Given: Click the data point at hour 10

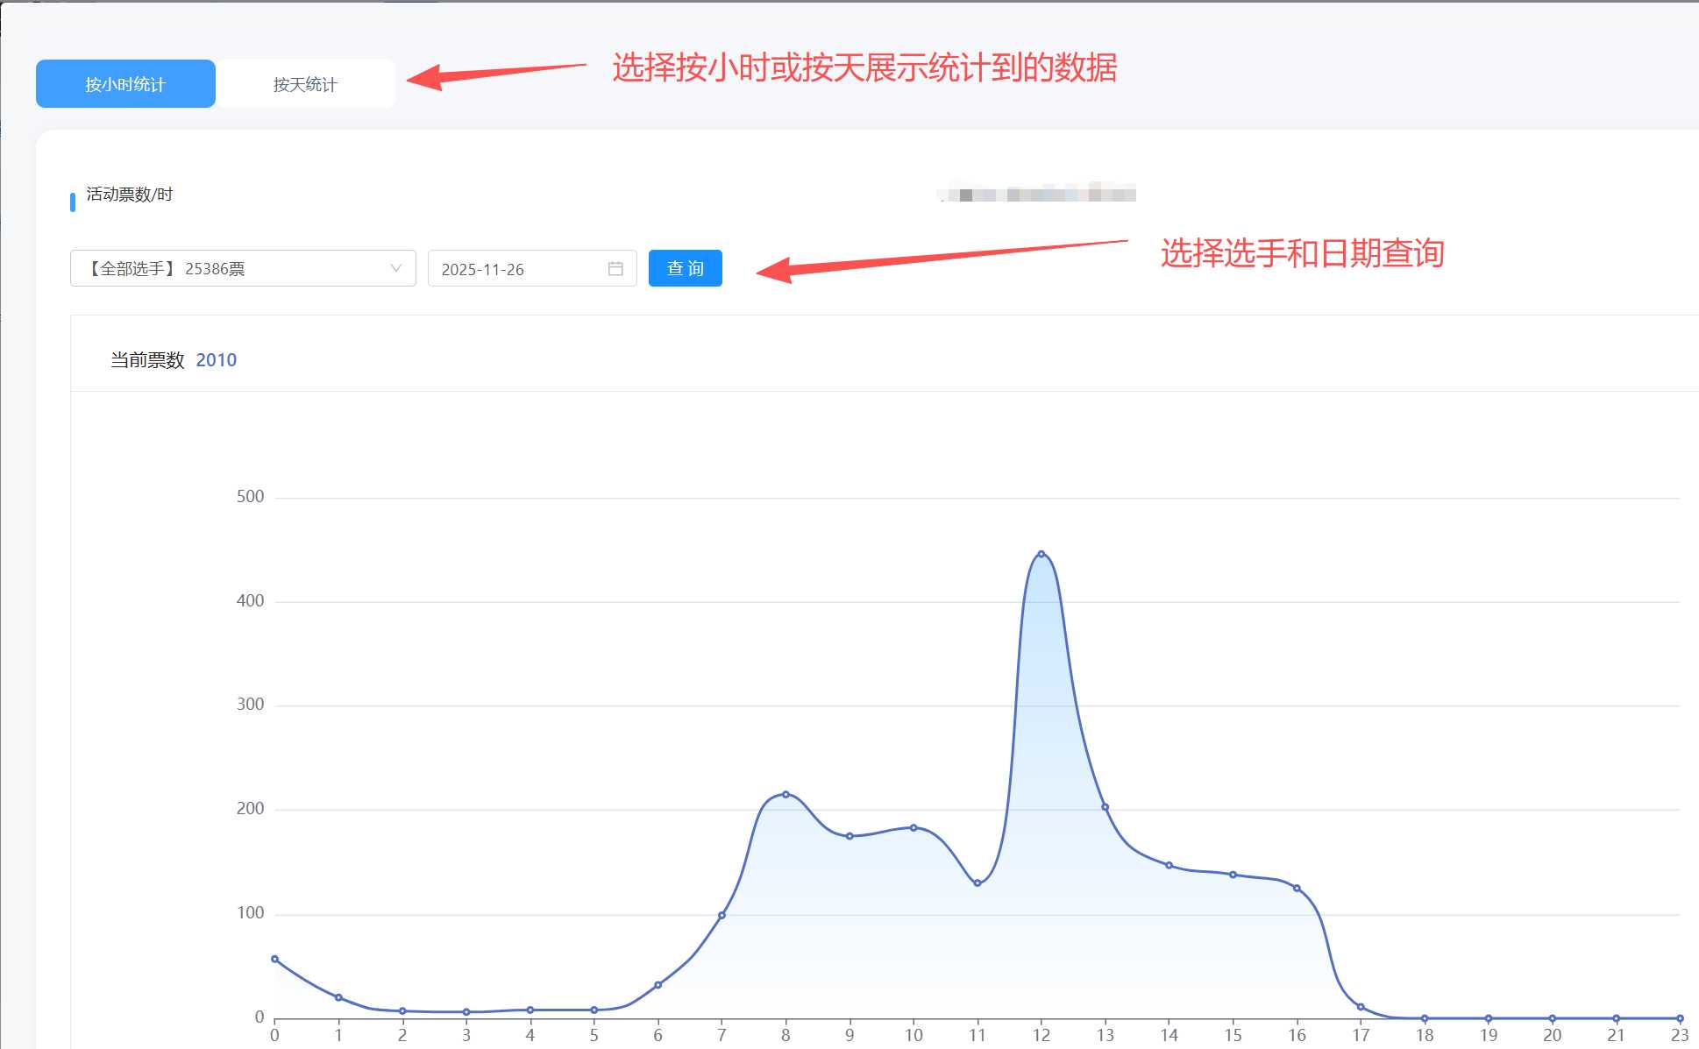Looking at the screenshot, I should [x=913, y=827].
